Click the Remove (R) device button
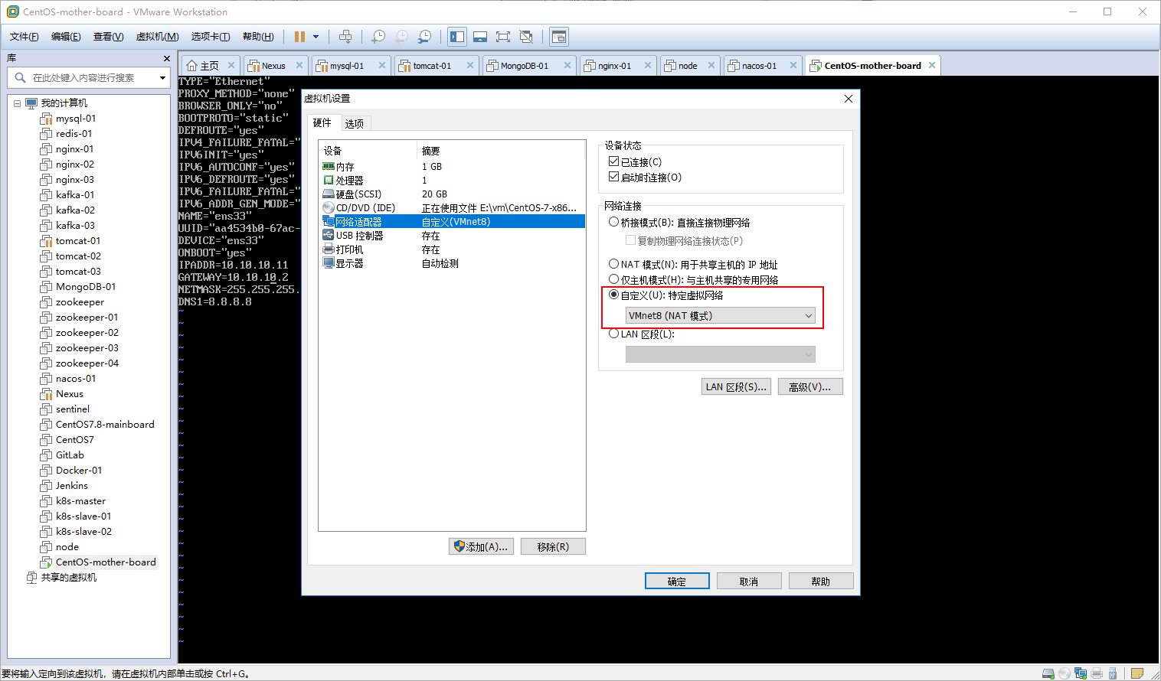Screen dimensions: 1161x681 click(553, 546)
